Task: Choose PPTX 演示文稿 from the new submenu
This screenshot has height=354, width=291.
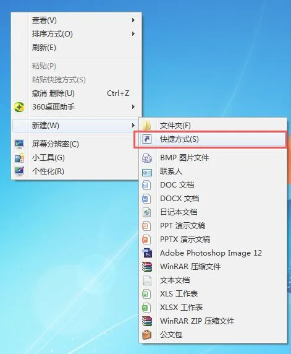Action: tap(213, 240)
